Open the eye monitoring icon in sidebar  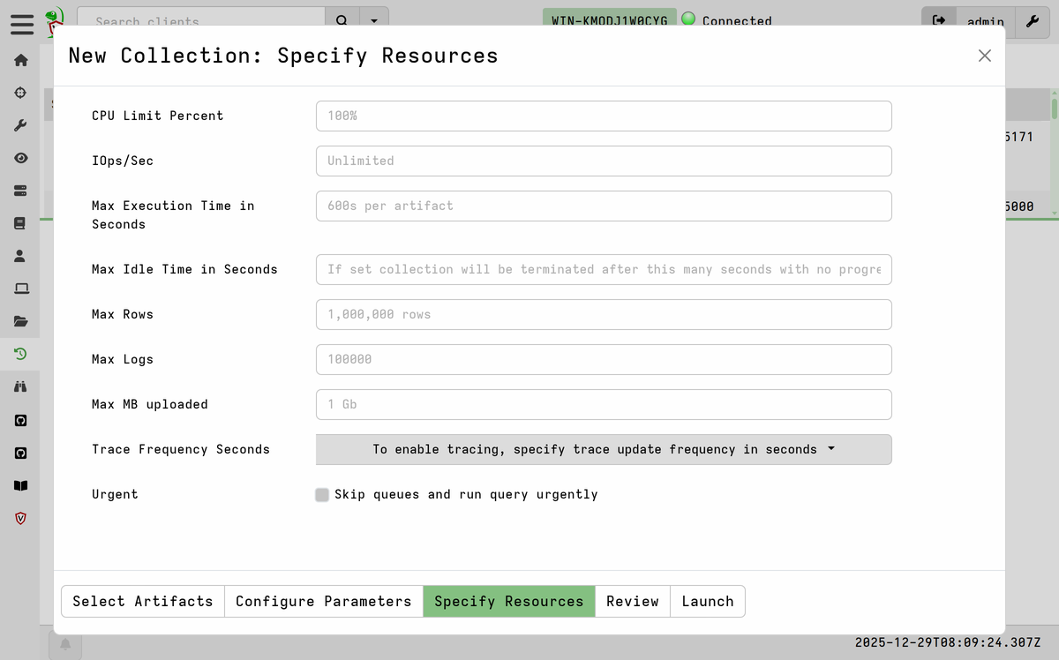[x=20, y=158]
